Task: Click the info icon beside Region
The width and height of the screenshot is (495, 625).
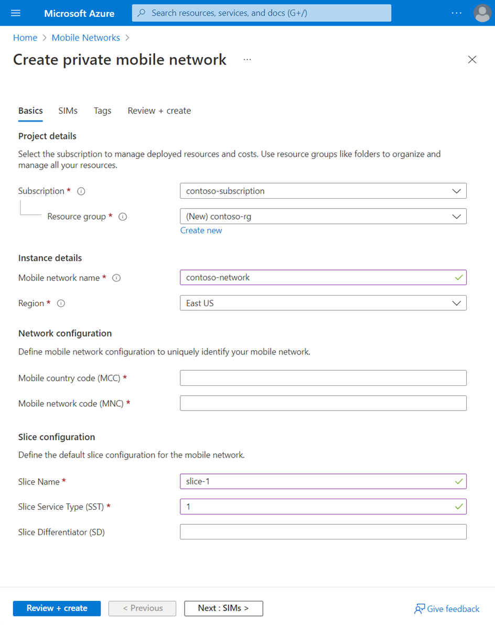Action: click(x=60, y=303)
